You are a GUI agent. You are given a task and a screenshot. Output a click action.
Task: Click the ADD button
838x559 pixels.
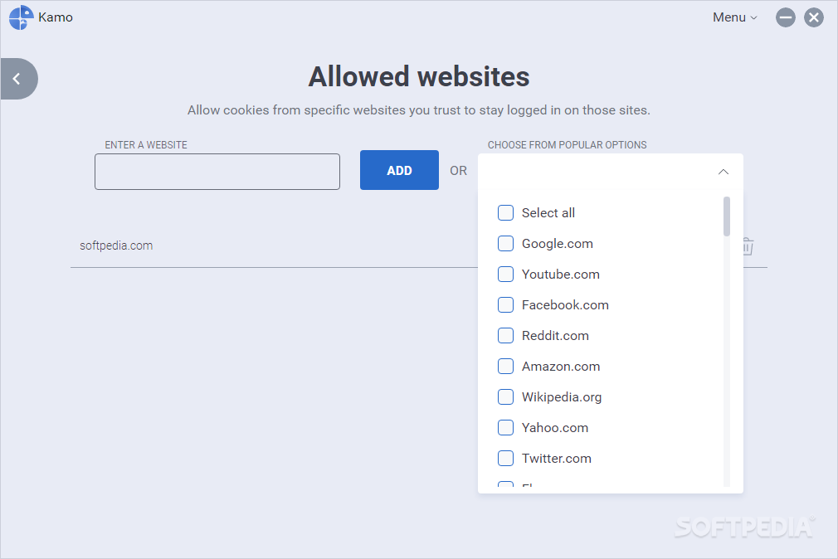click(x=399, y=170)
